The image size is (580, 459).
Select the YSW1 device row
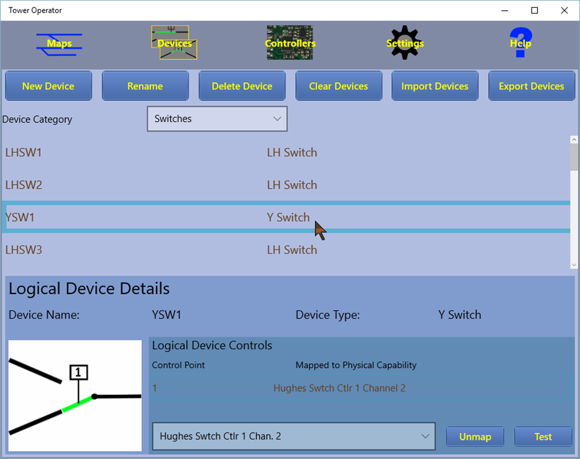point(286,217)
